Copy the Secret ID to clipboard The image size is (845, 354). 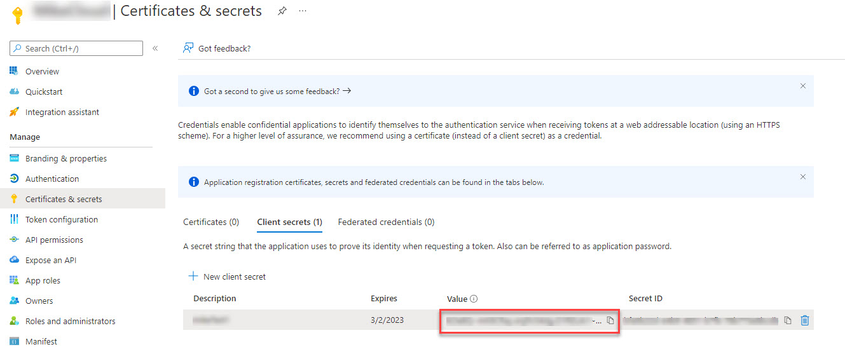click(788, 320)
